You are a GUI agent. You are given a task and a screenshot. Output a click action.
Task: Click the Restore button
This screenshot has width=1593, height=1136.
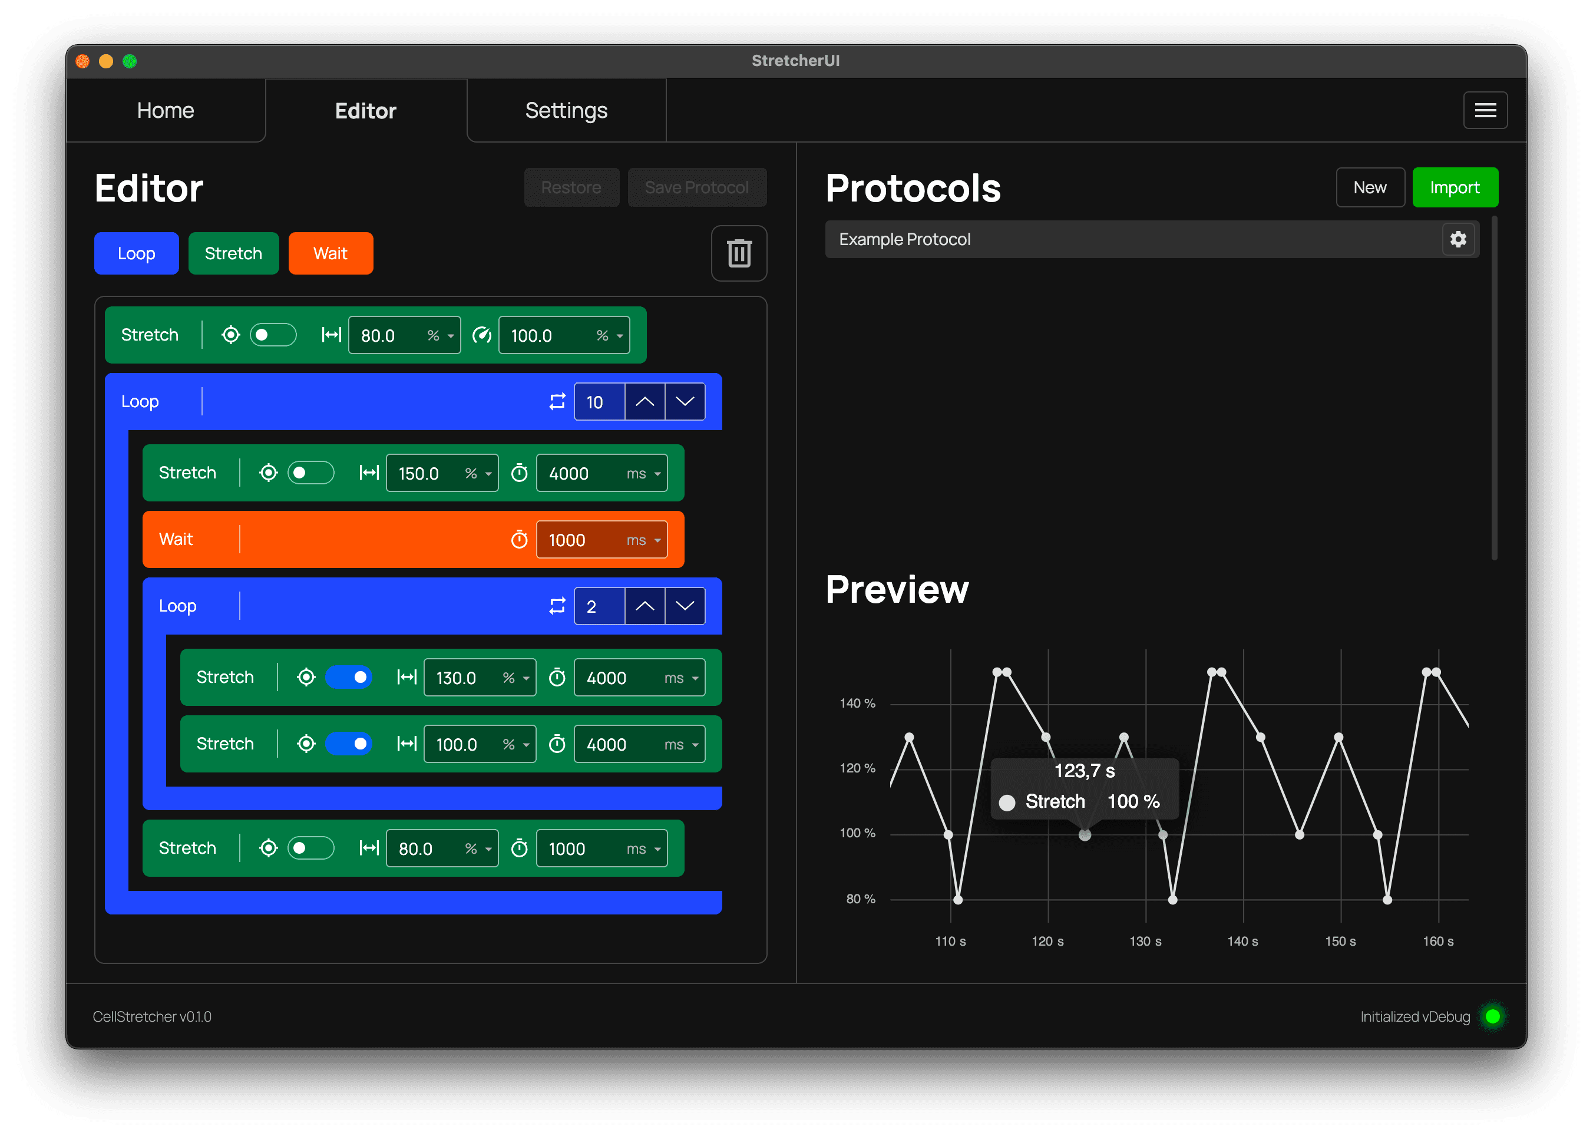click(571, 187)
